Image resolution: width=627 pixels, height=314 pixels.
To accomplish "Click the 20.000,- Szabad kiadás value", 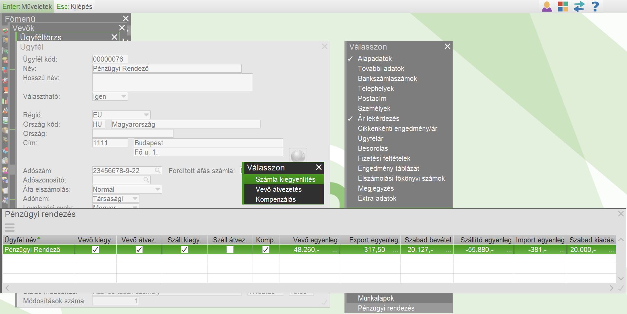I will 583,250.
